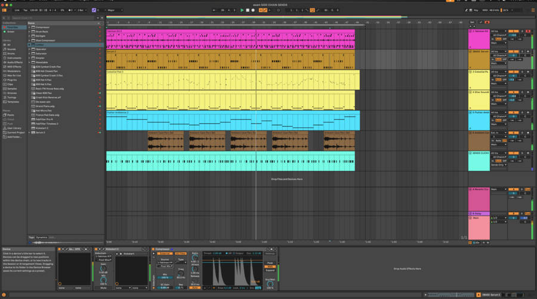Enable the Compressor External sidechain toggle
Screen dimensions: 537x299
pyautogui.click(x=164, y=253)
